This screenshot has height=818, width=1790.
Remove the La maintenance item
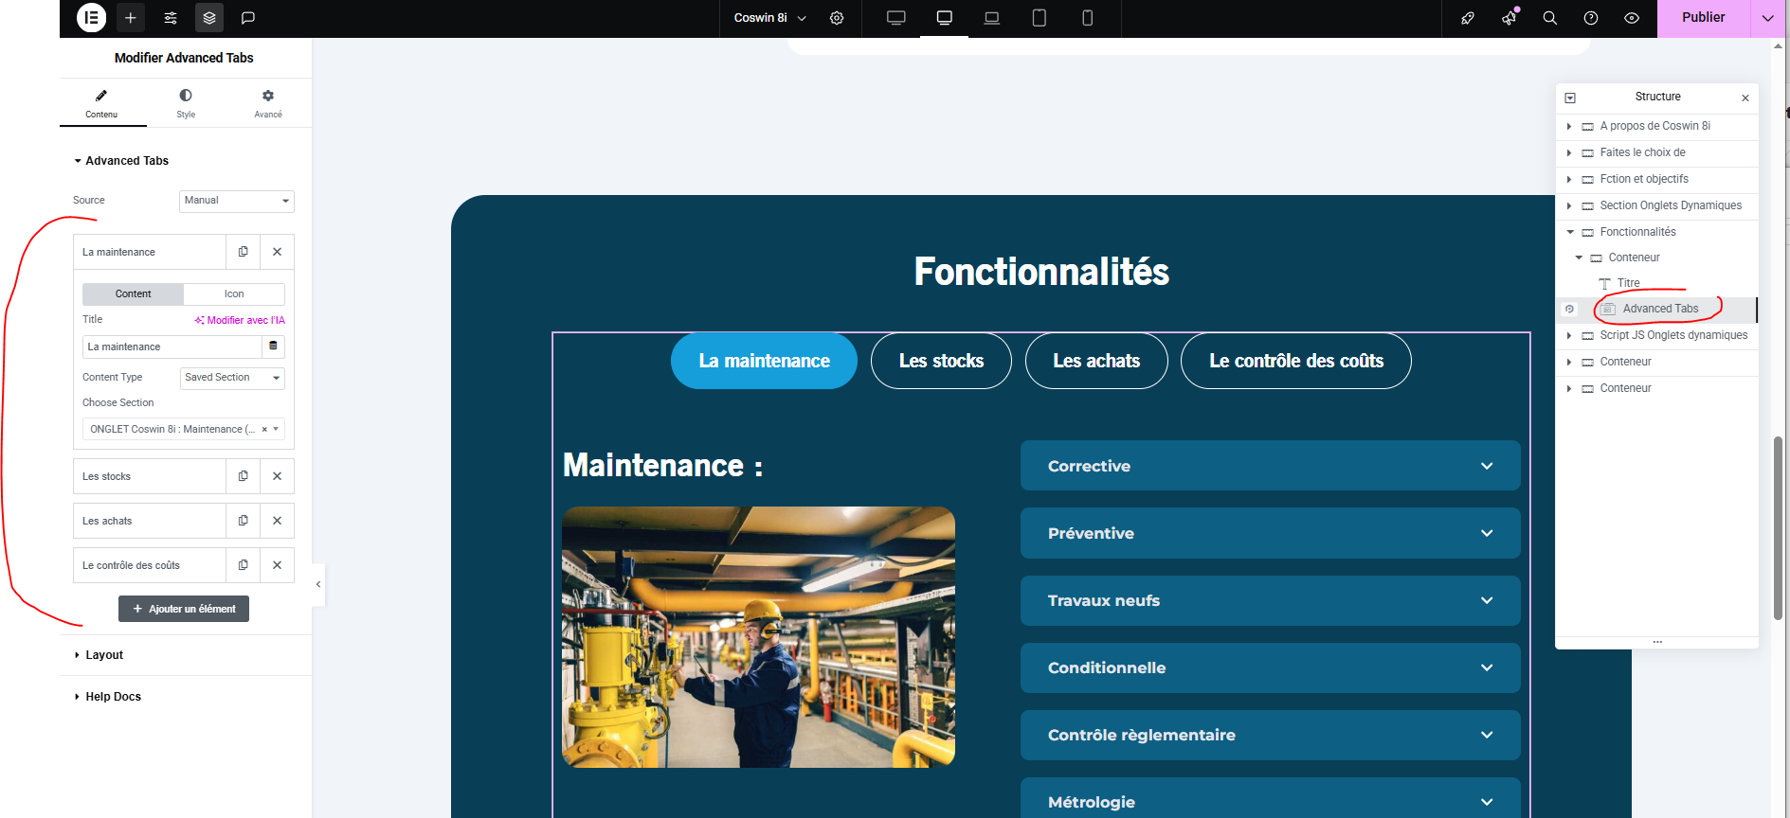(277, 252)
